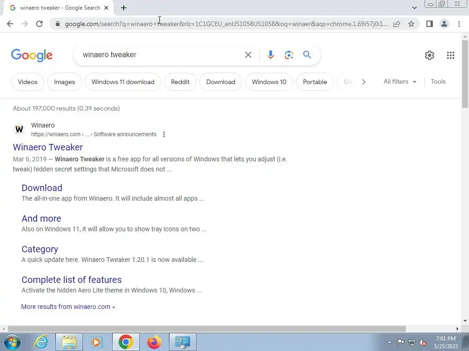Bookmark this page with the star icon
Viewport: 469px width, 351px height.
click(411, 24)
